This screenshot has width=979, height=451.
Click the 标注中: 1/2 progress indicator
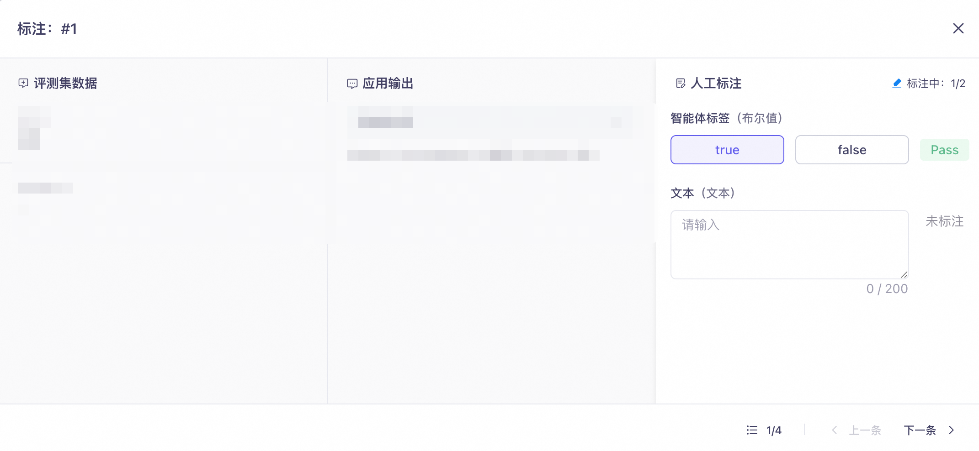pos(935,83)
